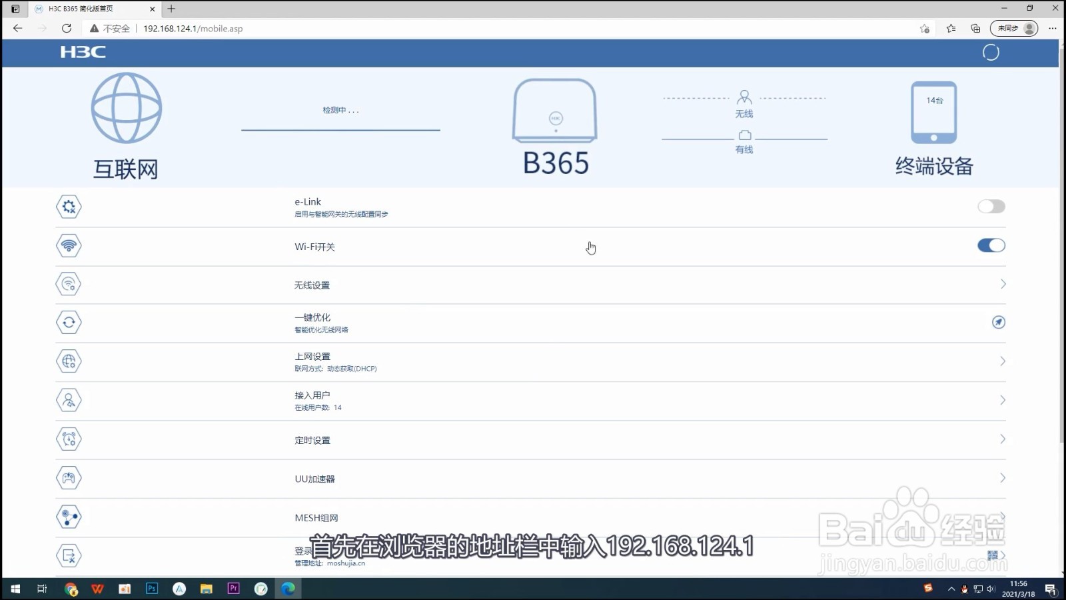The width and height of the screenshot is (1066, 600).
Task: Click the e-Link hexagon gear icon
Action: [x=69, y=207]
